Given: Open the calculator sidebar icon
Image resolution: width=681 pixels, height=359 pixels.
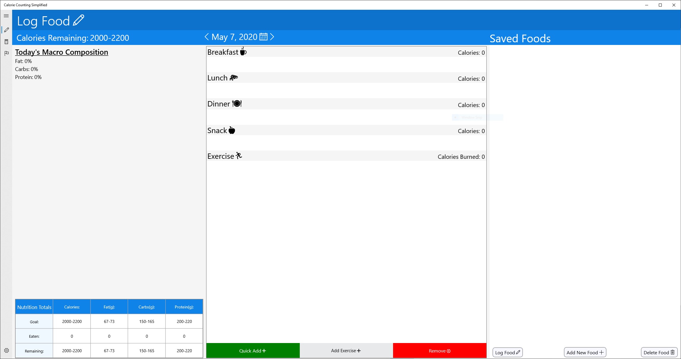Looking at the screenshot, I should pyautogui.click(x=7, y=42).
